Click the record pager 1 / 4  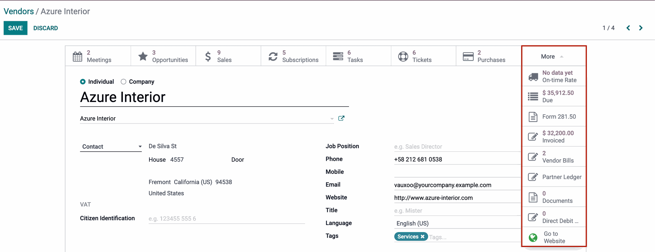tap(608, 28)
